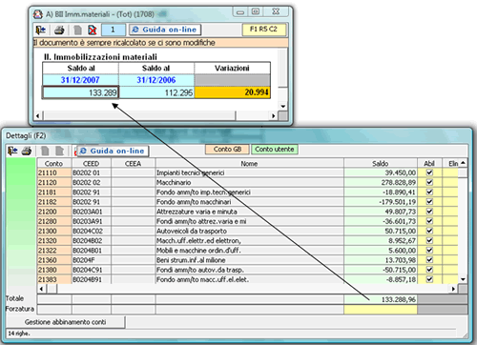Toggle Abil checkbox for Macch.uff.elettr.ed elettron
The height and width of the screenshot is (345, 477).
(429, 240)
